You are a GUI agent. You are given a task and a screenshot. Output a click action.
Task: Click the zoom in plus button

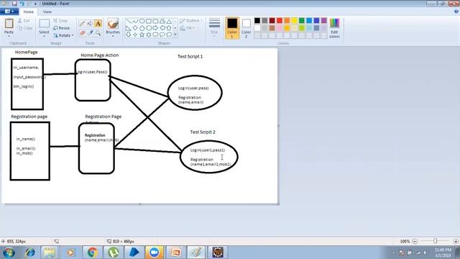[456, 241]
